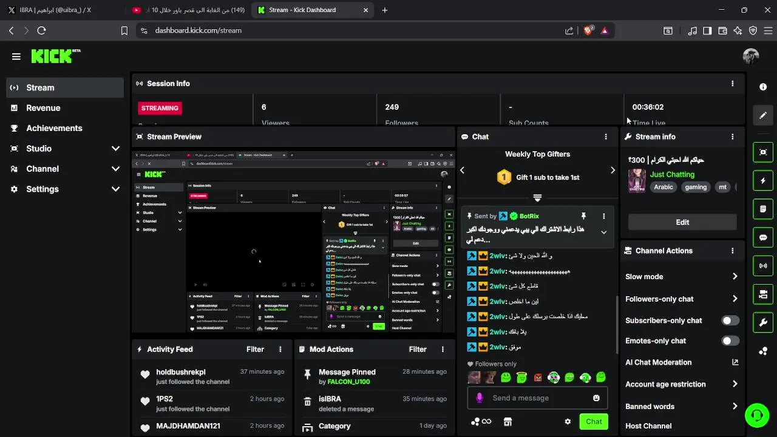
Task: Select Stream in left sidebar
Action: click(65, 87)
